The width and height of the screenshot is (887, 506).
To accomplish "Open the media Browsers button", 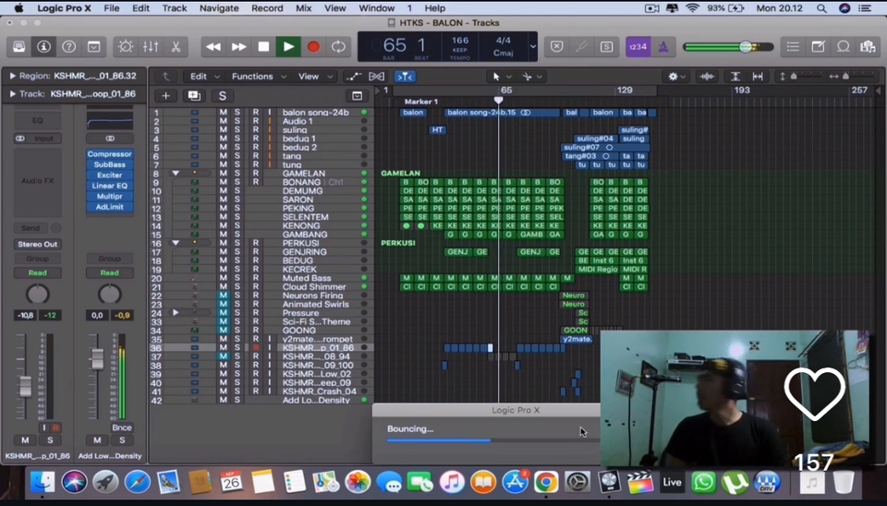I will point(868,46).
